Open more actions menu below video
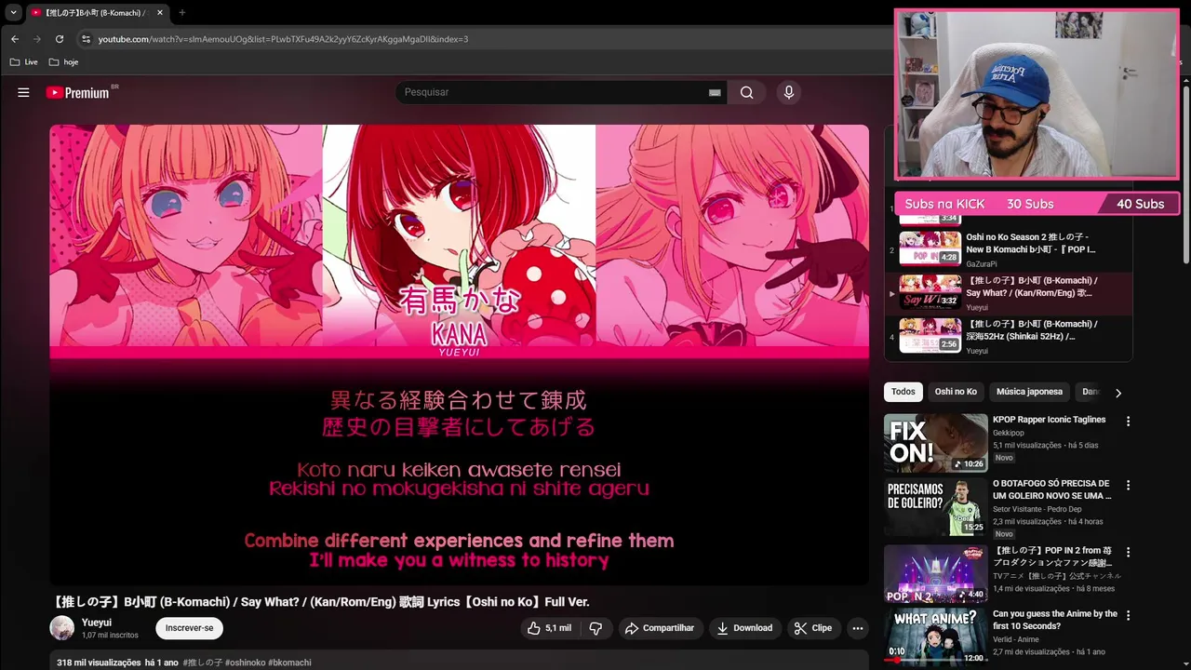 coord(858,628)
